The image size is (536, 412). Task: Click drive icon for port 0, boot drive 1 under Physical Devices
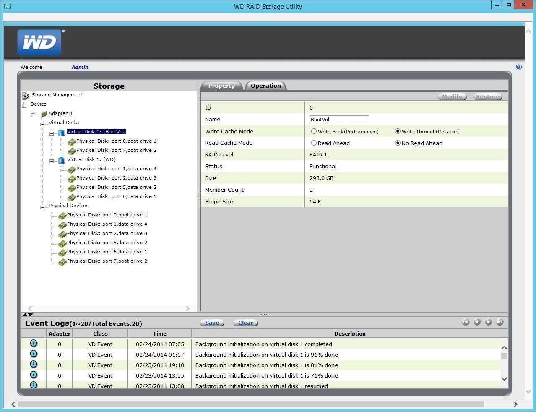(62, 216)
